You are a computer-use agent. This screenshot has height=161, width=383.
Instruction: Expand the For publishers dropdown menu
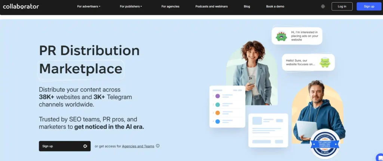pyautogui.click(x=131, y=6)
